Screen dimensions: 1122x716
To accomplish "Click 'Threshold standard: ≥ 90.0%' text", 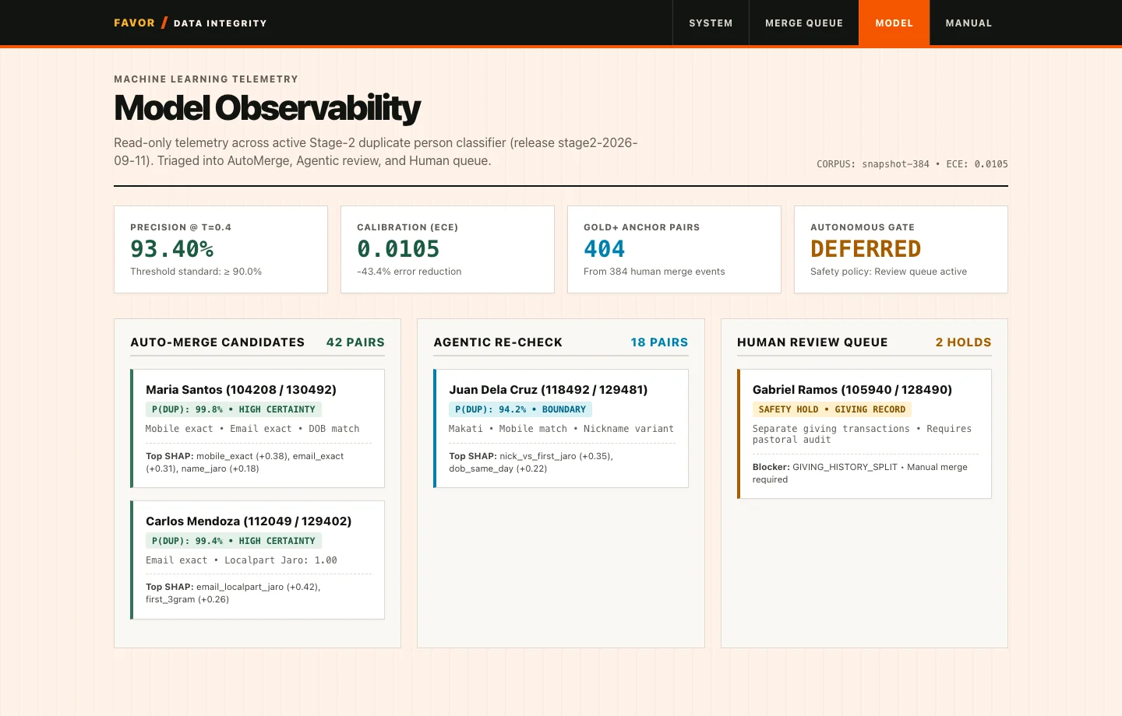I will pos(196,272).
